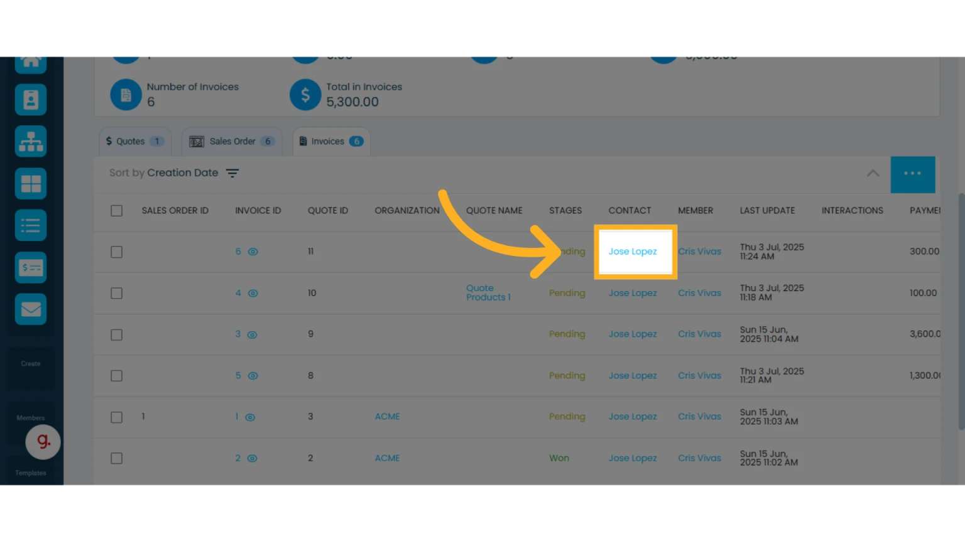The width and height of the screenshot is (965, 542).
Task: View invoice 6 via eye icon
Action: (x=253, y=252)
